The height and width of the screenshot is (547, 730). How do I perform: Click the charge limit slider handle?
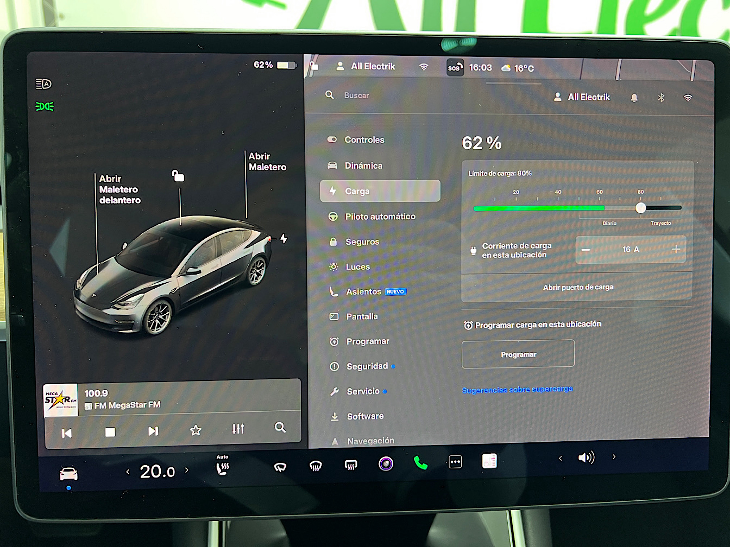(640, 208)
